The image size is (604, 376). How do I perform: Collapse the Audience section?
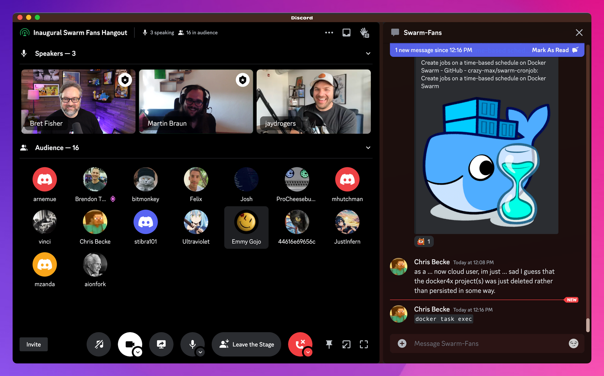(x=368, y=148)
